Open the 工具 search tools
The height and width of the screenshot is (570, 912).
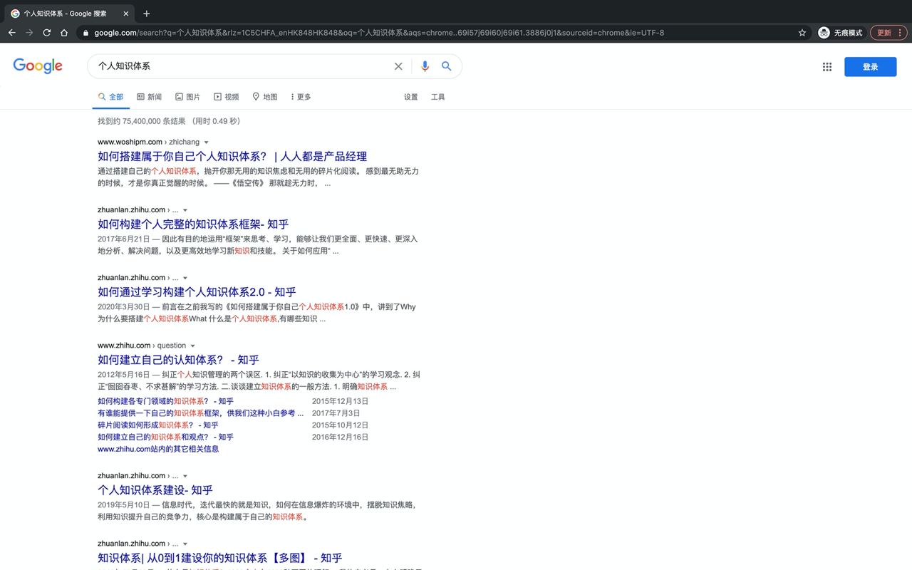[437, 97]
